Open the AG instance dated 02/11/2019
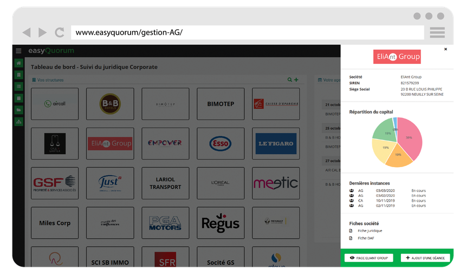Screen dimensions: 466x278 387,206
